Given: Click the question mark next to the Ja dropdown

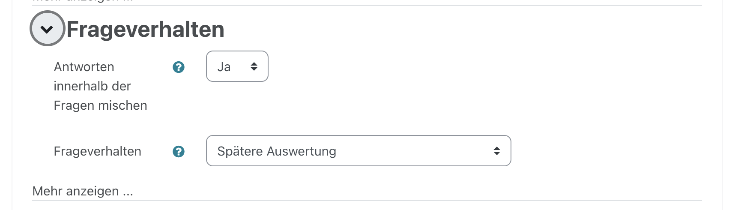Looking at the screenshot, I should click(x=179, y=67).
